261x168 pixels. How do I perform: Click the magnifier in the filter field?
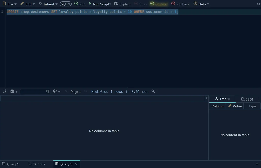tap(48, 91)
